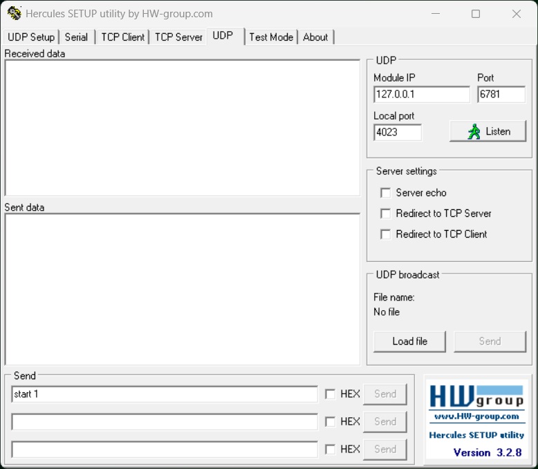Open the Serial tab
The image size is (538, 469).
[76, 37]
